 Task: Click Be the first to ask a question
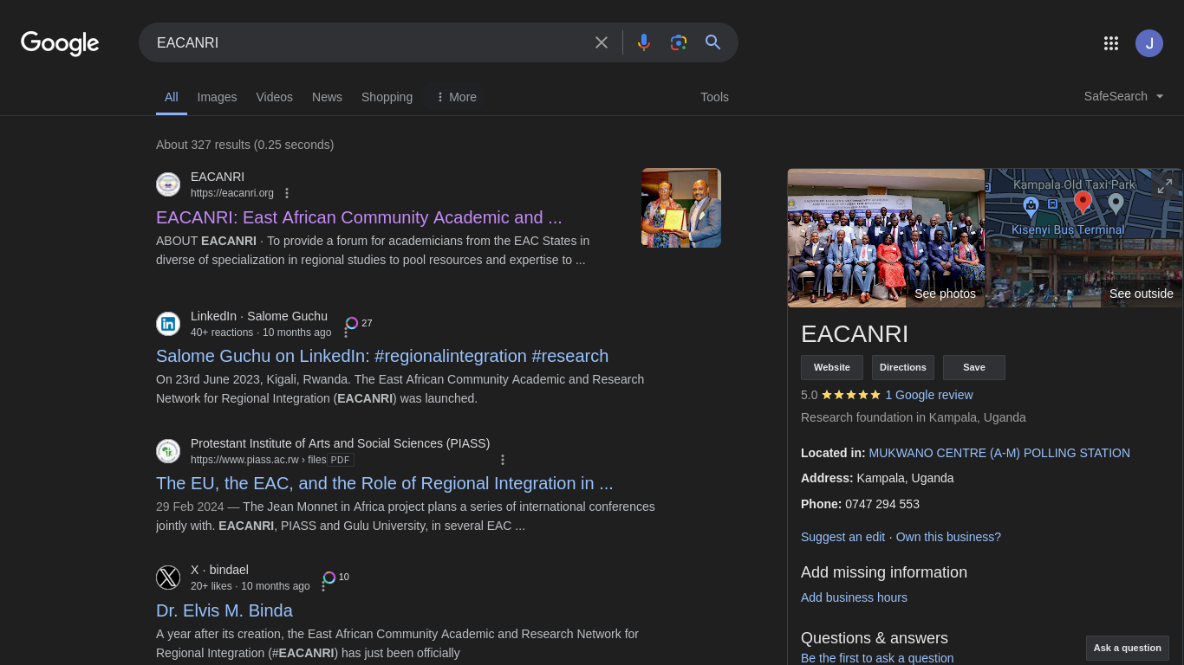click(877, 658)
